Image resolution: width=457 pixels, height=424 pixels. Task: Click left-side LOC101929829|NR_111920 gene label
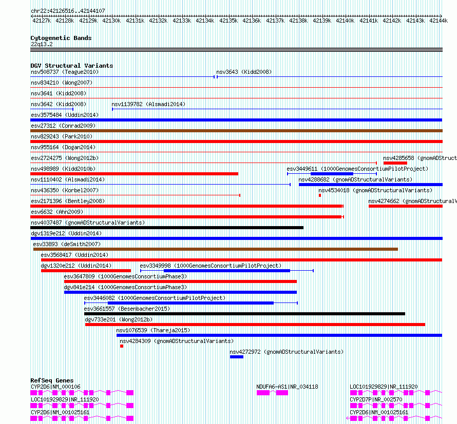tap(65, 399)
